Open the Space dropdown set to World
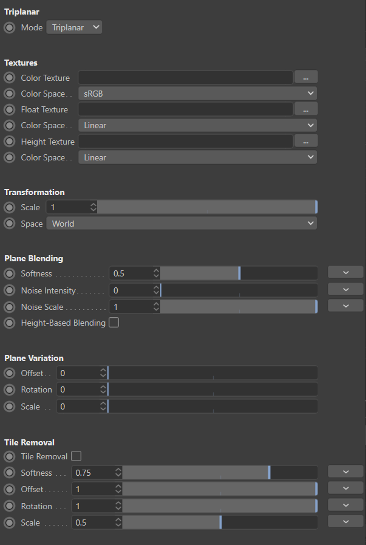The height and width of the screenshot is (545, 366). (x=181, y=224)
